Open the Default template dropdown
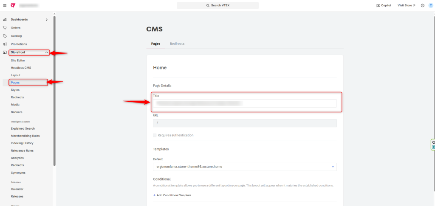The height and width of the screenshot is (206, 435). [x=245, y=167]
